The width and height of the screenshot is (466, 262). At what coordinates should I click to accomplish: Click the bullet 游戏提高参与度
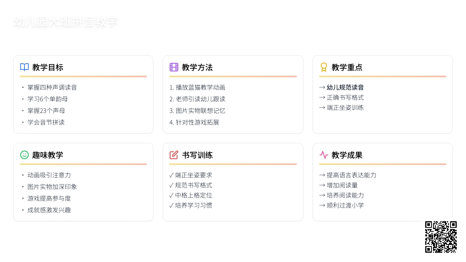[49, 198]
